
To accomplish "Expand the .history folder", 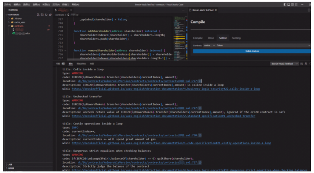I will click(x=9, y=18).
